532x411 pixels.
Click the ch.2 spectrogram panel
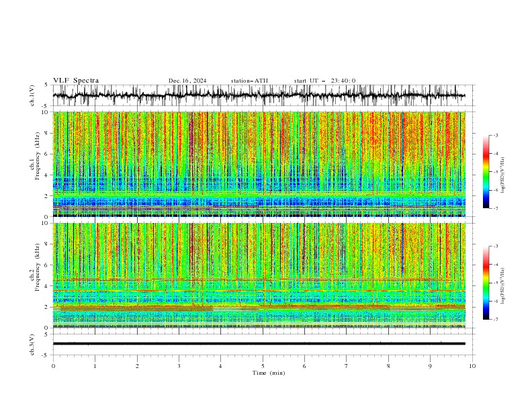pyautogui.click(x=259, y=275)
